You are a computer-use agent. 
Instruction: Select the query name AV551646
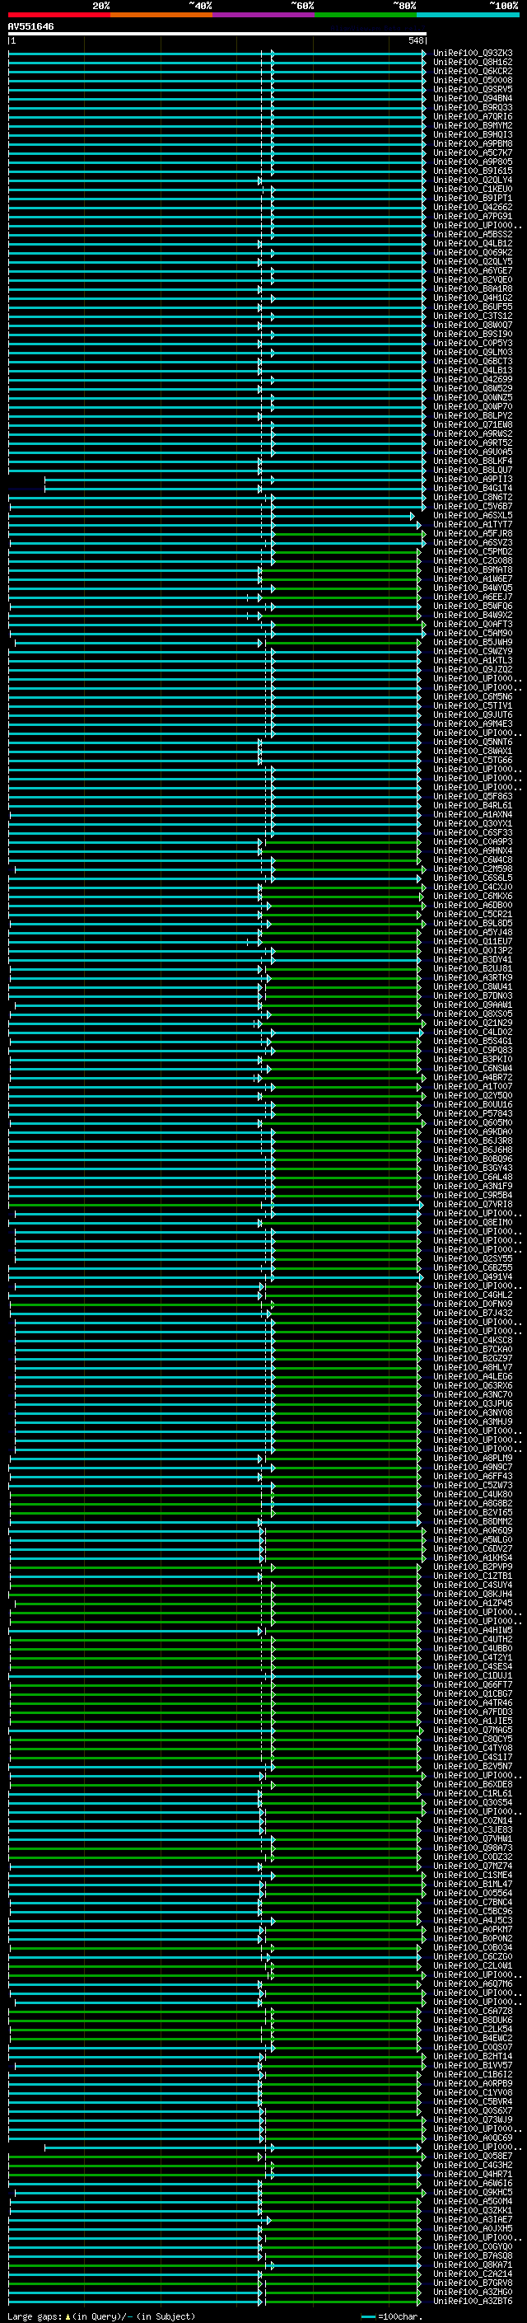(x=30, y=26)
